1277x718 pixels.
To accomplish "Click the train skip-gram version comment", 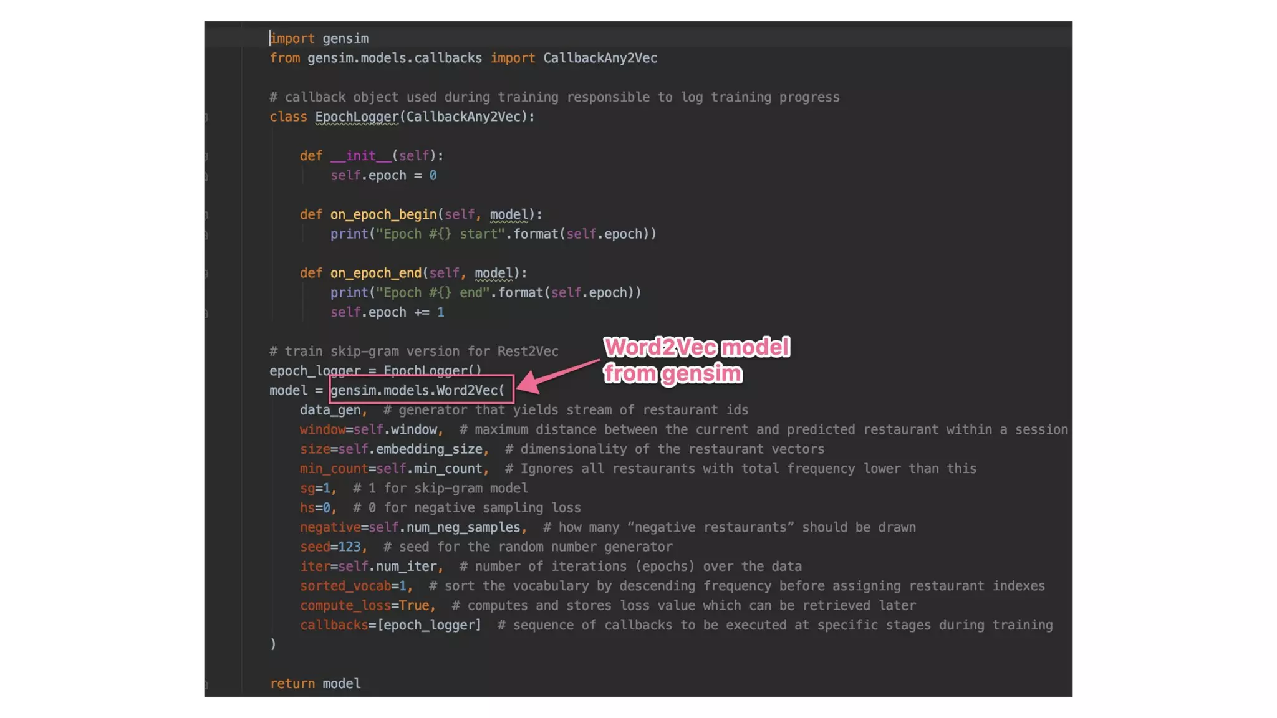I will click(x=414, y=352).
